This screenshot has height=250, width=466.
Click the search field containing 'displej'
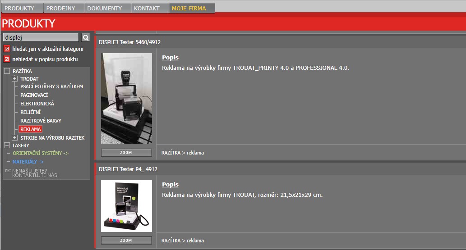41,37
